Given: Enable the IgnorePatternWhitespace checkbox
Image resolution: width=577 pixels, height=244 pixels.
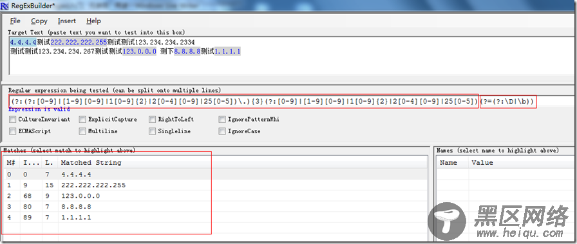Looking at the screenshot, I should click(222, 119).
